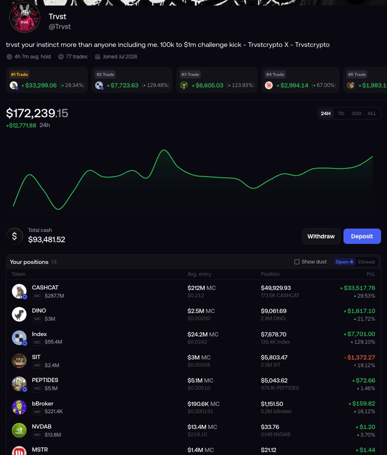Click the CASHCAT token icon

19,291
